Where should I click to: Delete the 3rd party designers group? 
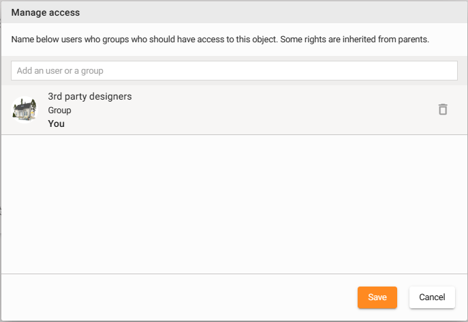tap(443, 109)
